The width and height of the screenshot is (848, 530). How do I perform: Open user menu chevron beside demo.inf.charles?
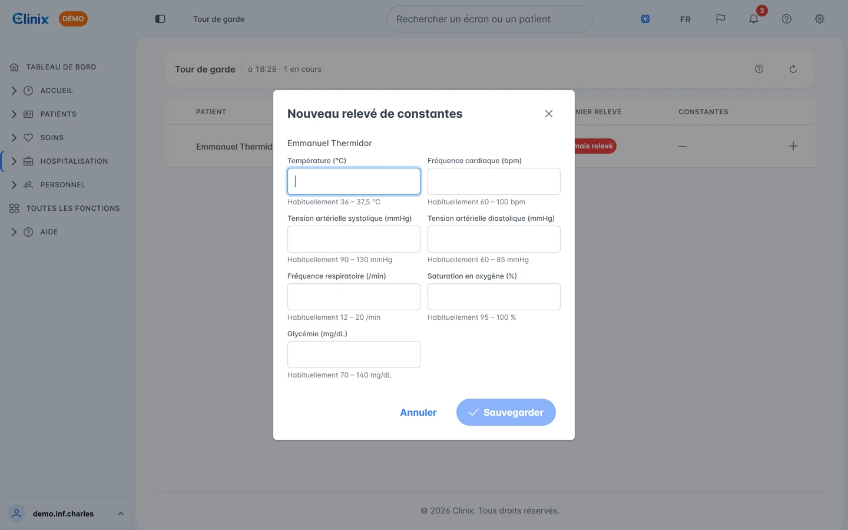click(121, 514)
